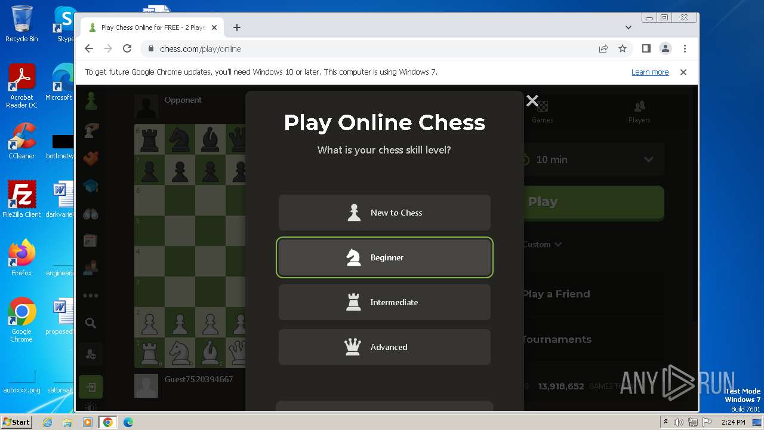The height and width of the screenshot is (430, 764).
Task: Open the More three-dots sidebar item
Action: [x=91, y=296]
